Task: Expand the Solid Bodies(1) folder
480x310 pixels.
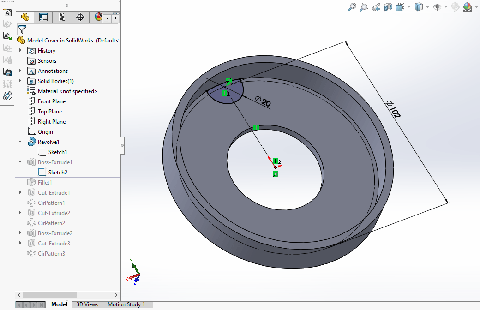Action: [20, 81]
